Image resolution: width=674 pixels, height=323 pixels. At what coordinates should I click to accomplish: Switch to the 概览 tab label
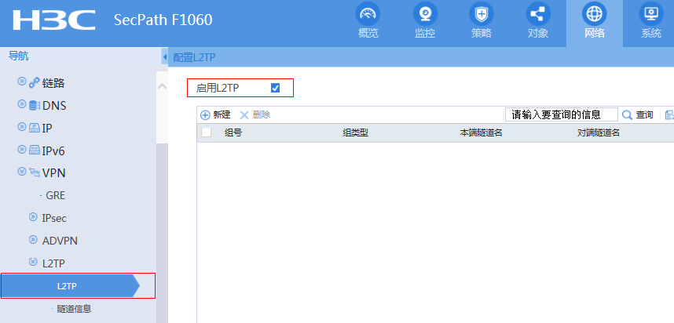368,34
